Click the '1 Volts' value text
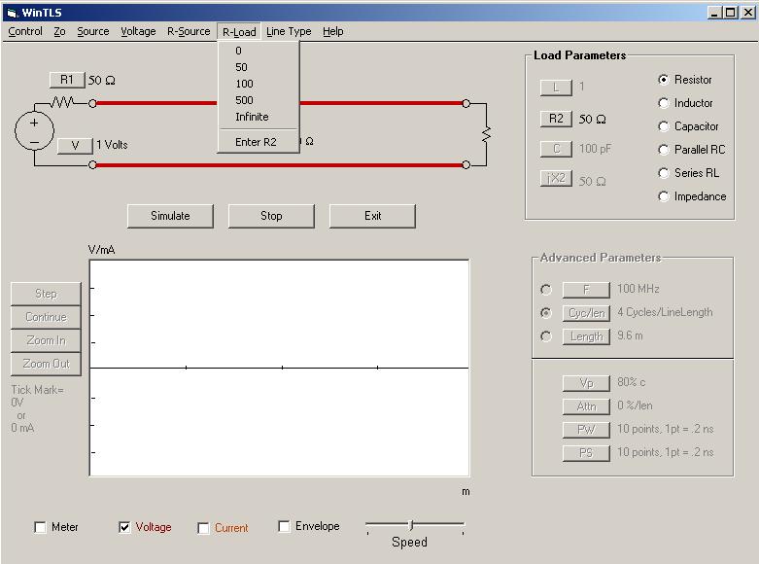 pyautogui.click(x=112, y=145)
